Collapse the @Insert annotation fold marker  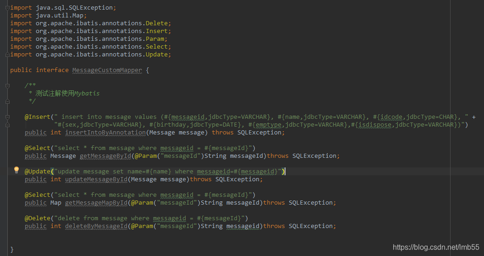pos(7,117)
